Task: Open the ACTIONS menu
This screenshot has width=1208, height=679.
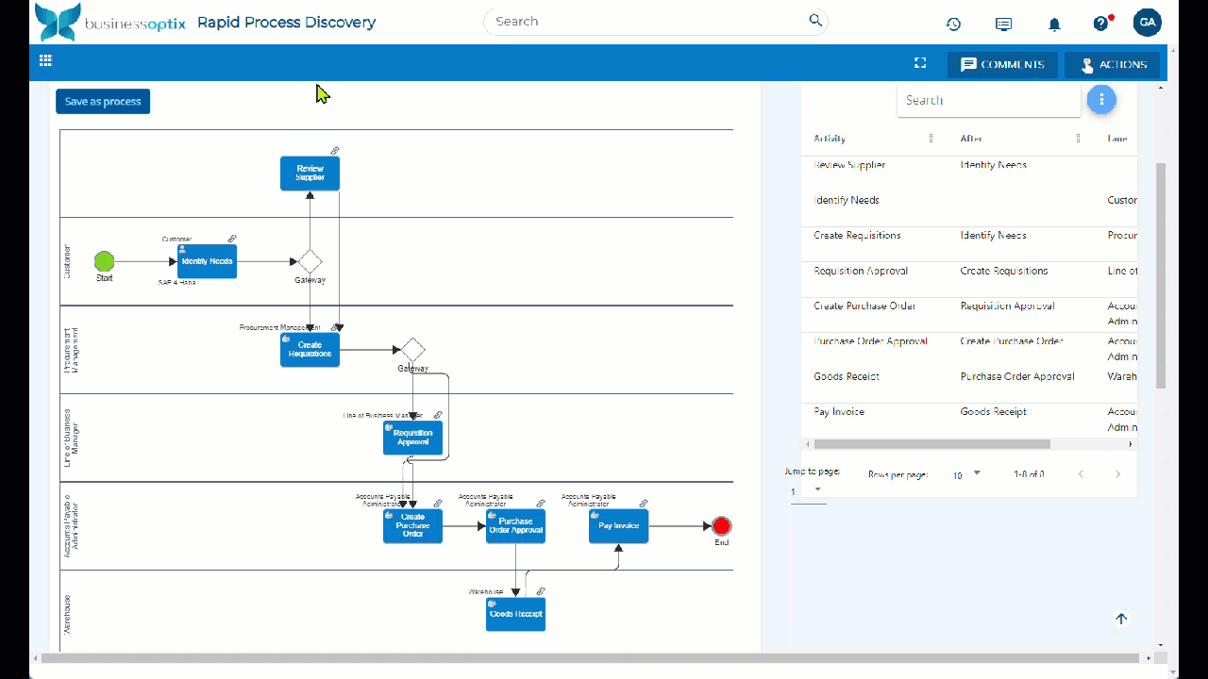Action: [1112, 64]
